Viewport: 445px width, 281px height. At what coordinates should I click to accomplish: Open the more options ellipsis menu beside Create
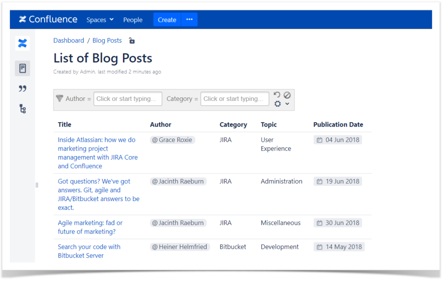(x=189, y=19)
